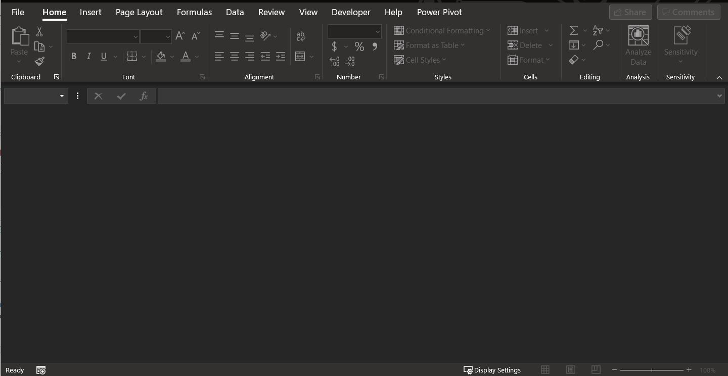The width and height of the screenshot is (728, 376).
Task: Open Font dialog launcher
Action: pos(202,77)
